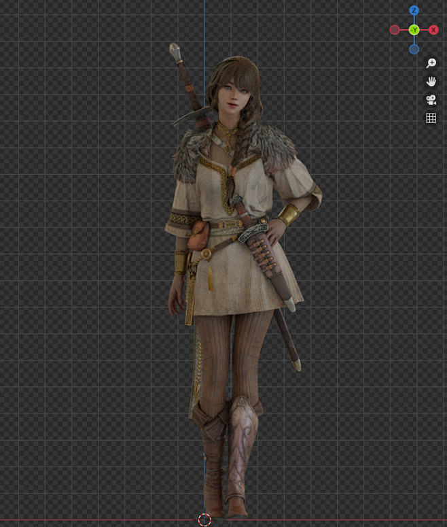The height and width of the screenshot is (527, 447).
Task: Click the hand pan view icon
Action: [431, 82]
